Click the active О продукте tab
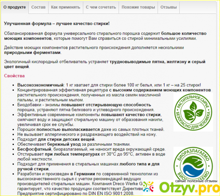This screenshot has height=196, width=220. (14, 7)
